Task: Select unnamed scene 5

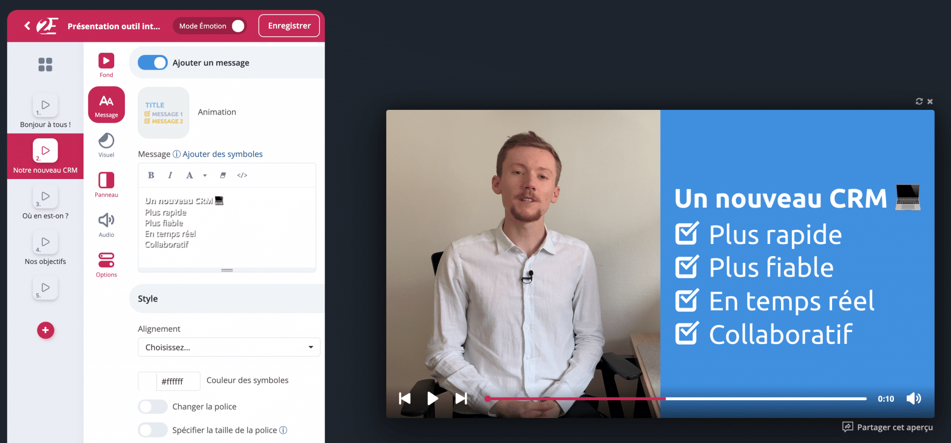Action: pos(45,288)
